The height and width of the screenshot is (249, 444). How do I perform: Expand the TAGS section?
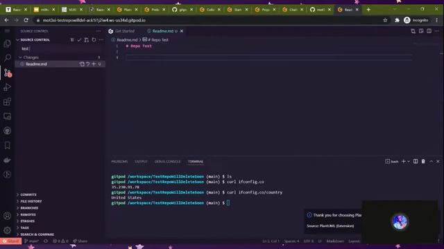(24, 228)
